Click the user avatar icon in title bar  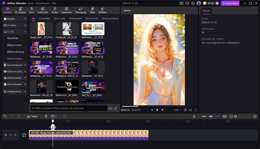[x=199, y=3]
